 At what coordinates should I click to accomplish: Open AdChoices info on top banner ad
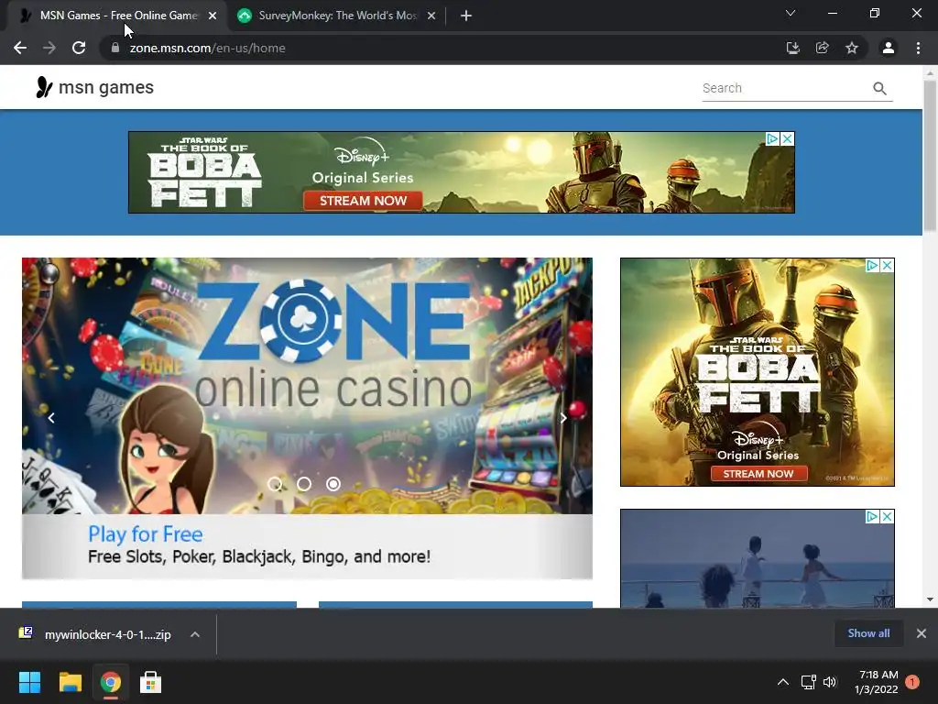point(772,139)
